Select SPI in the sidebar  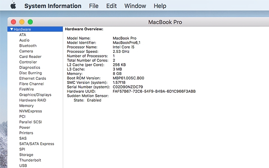click(x=22, y=149)
